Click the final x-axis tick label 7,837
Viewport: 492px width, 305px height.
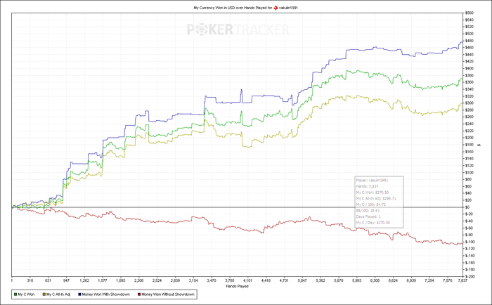point(462,280)
